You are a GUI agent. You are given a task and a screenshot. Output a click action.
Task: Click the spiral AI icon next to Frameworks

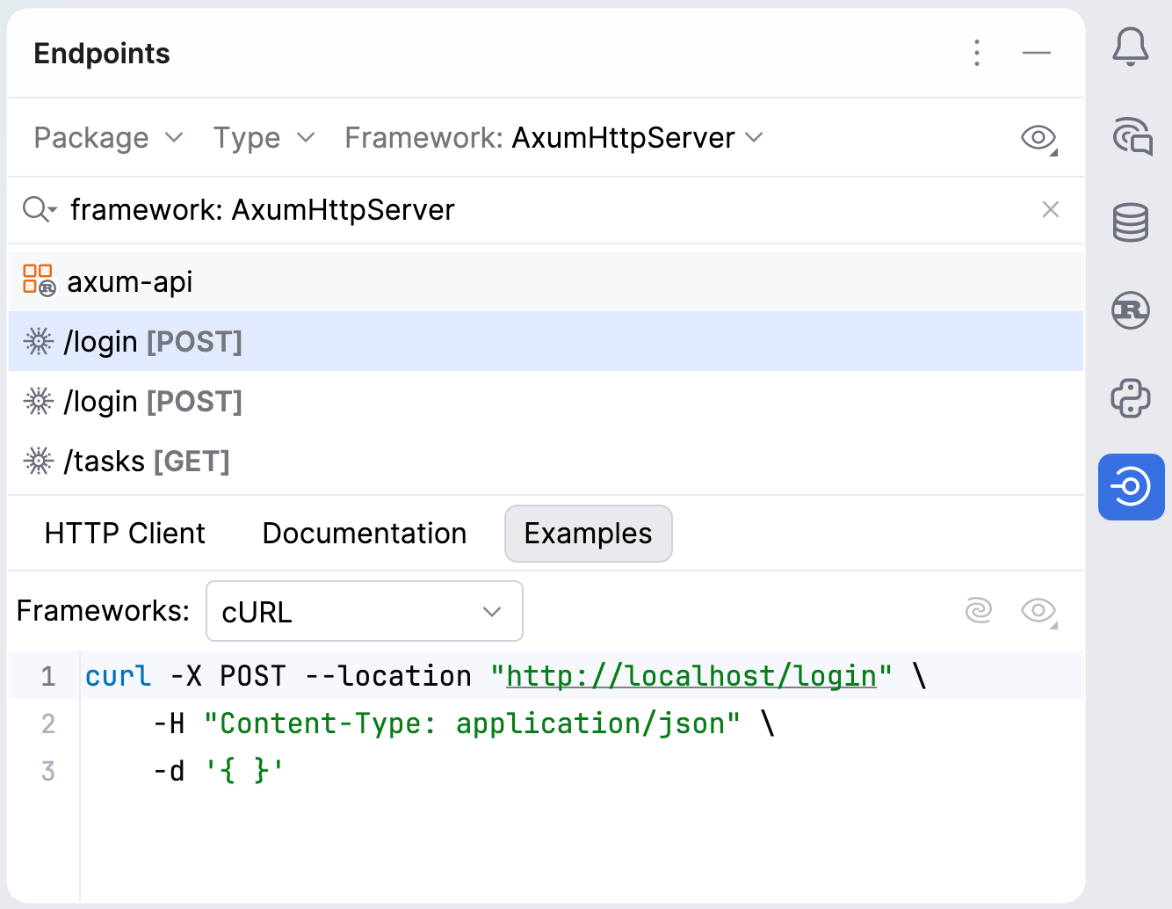[x=979, y=610]
